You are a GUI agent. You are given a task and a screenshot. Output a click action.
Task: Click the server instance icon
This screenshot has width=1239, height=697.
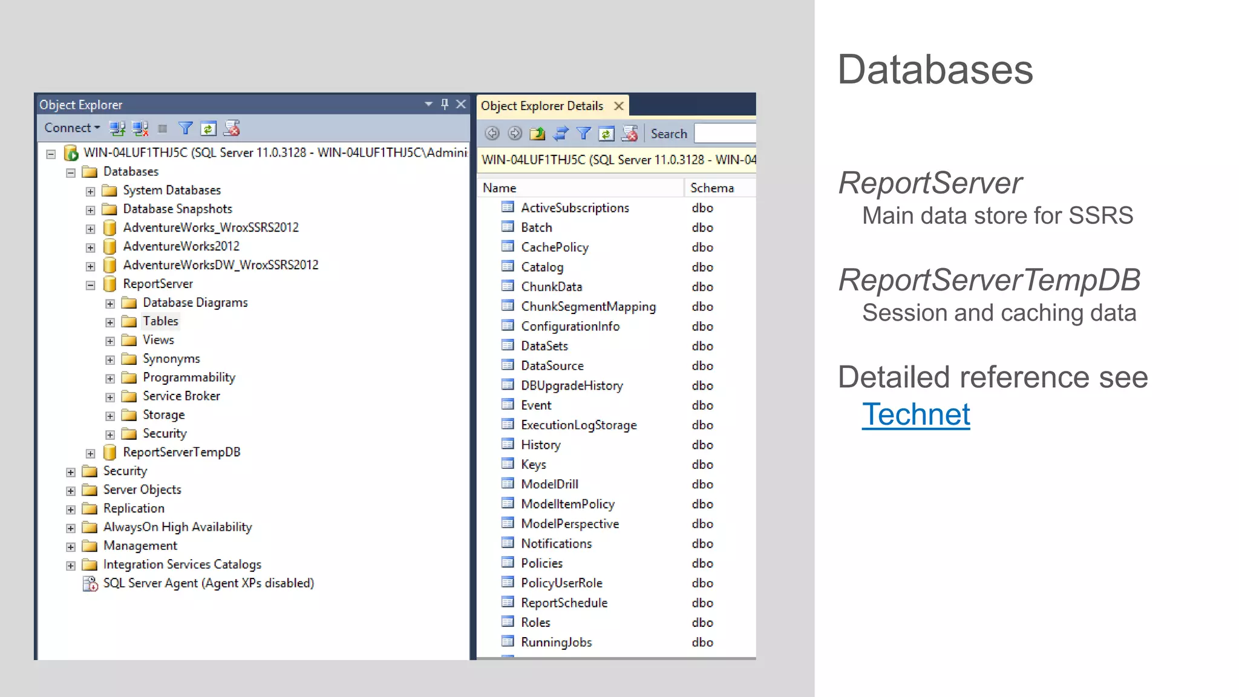pos(71,152)
